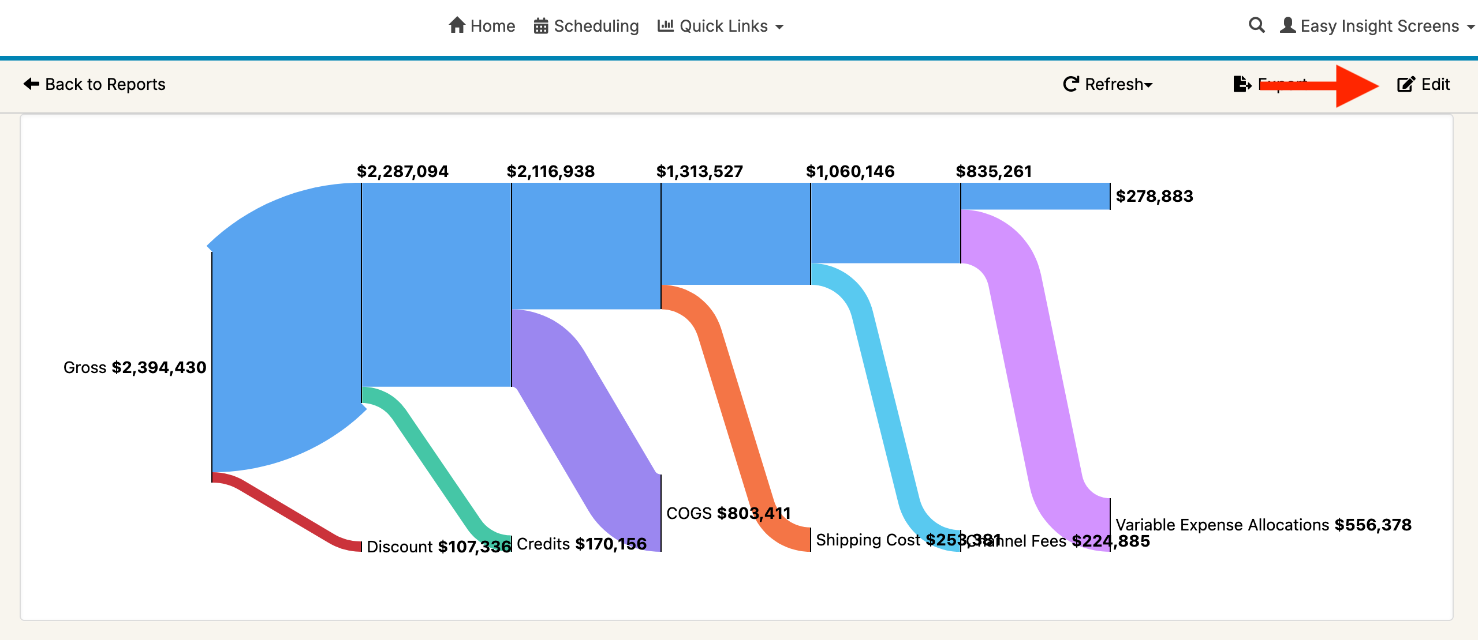The height and width of the screenshot is (640, 1478).
Task: Open the Scheduling menu item
Action: click(x=596, y=26)
